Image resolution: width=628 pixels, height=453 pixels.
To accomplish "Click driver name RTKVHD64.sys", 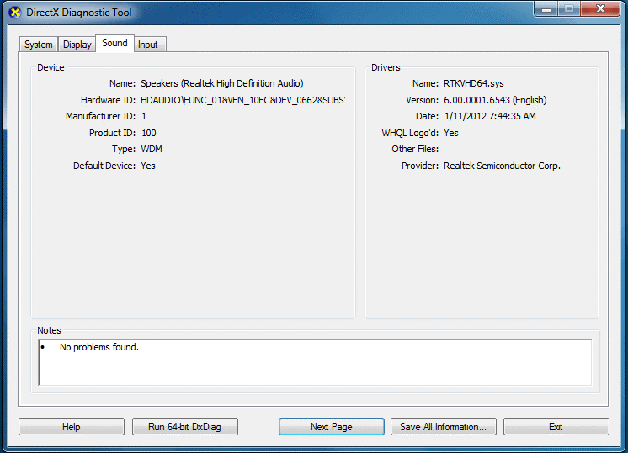I will point(474,83).
